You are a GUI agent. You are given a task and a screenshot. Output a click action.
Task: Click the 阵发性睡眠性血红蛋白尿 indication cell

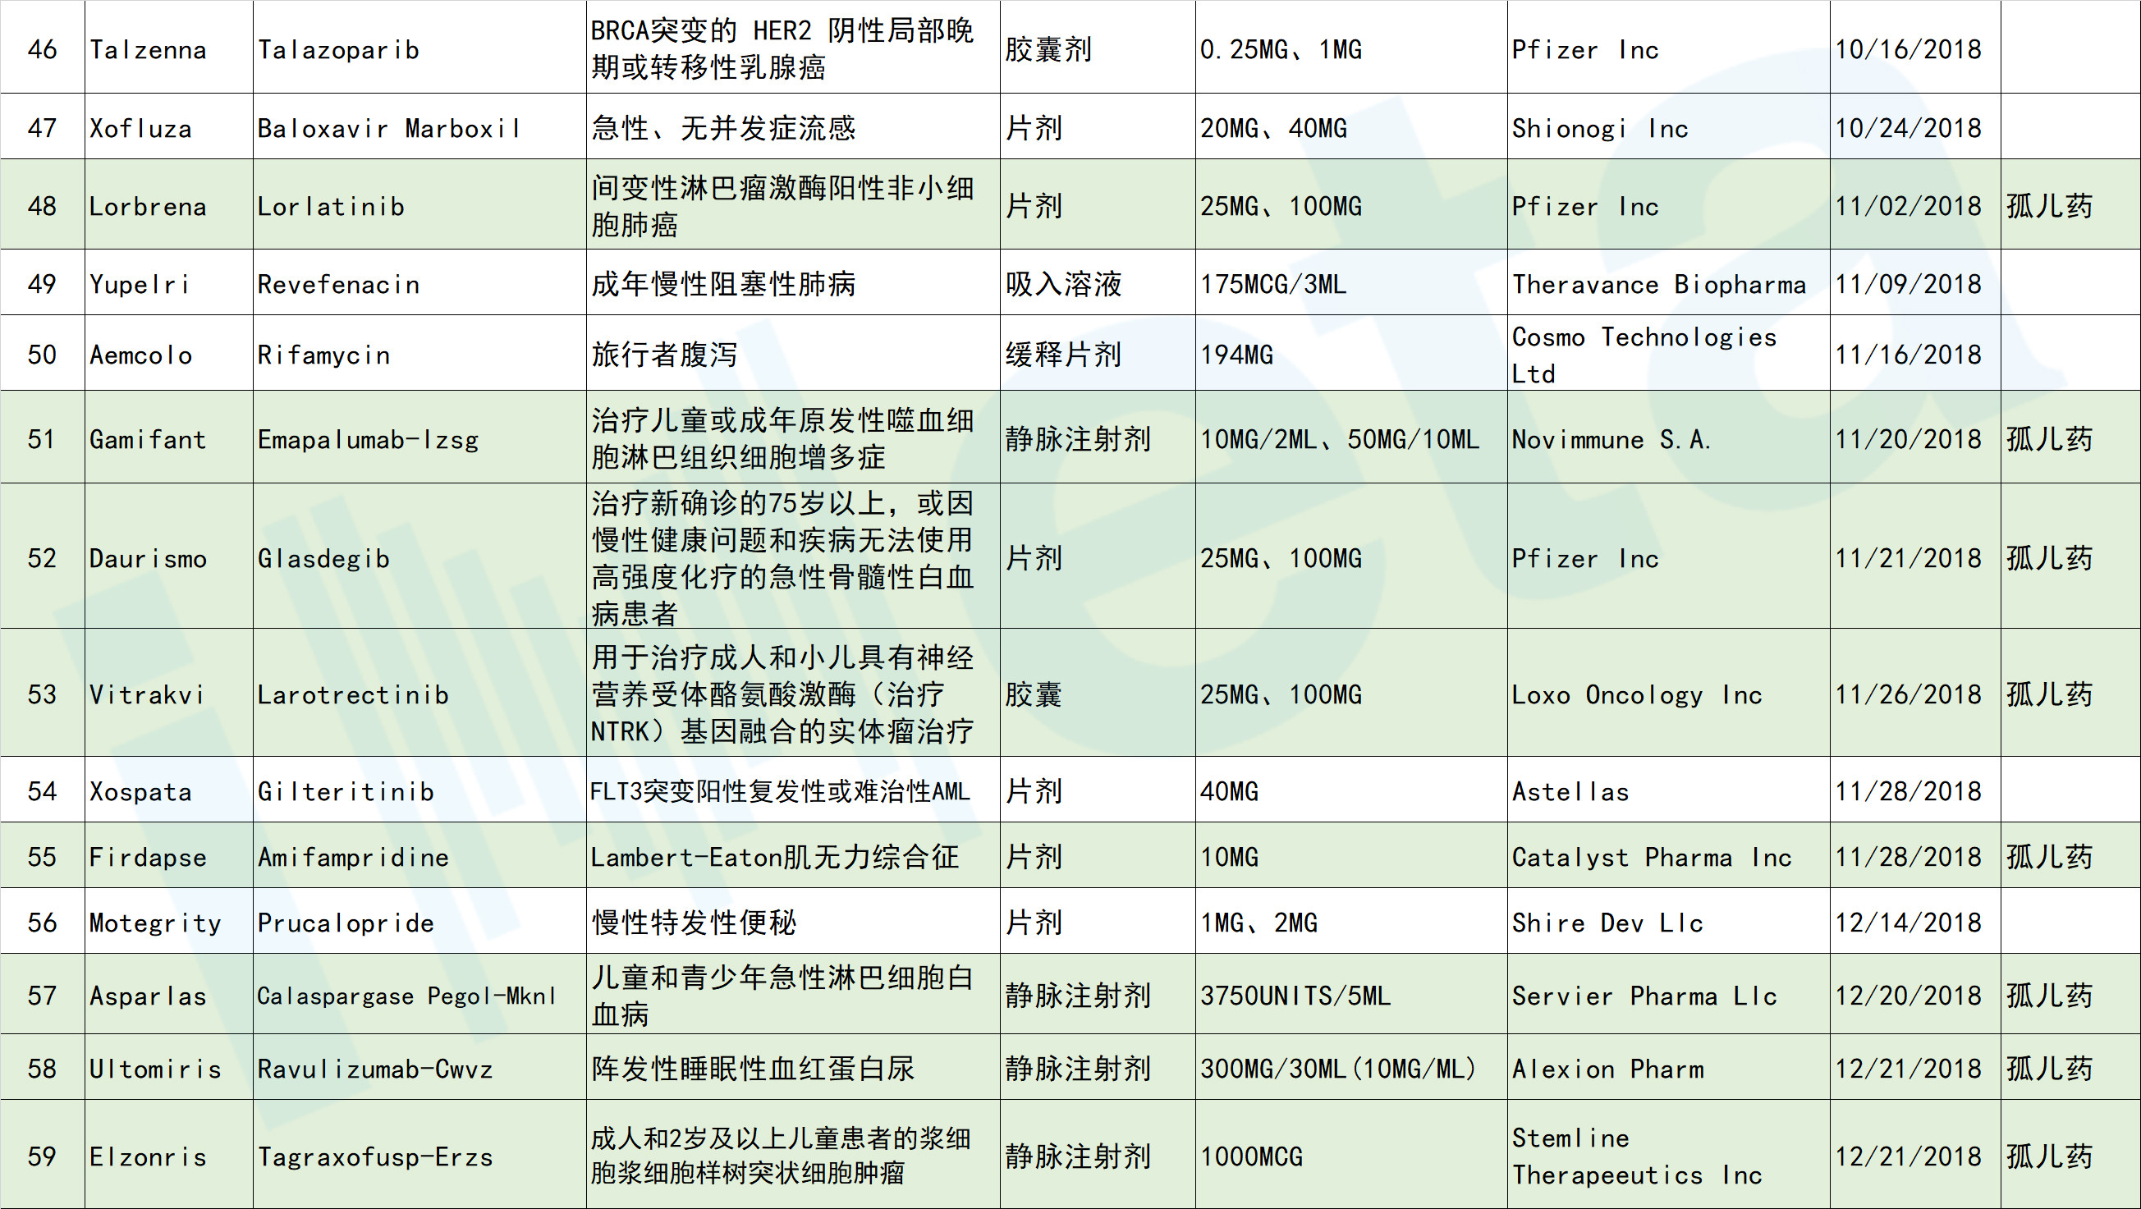click(x=793, y=1067)
